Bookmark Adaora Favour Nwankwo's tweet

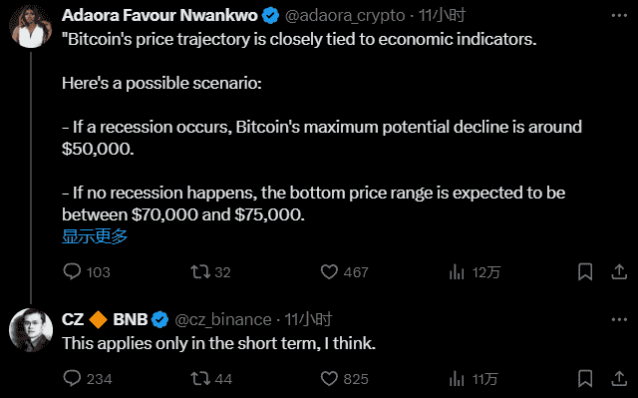(585, 272)
